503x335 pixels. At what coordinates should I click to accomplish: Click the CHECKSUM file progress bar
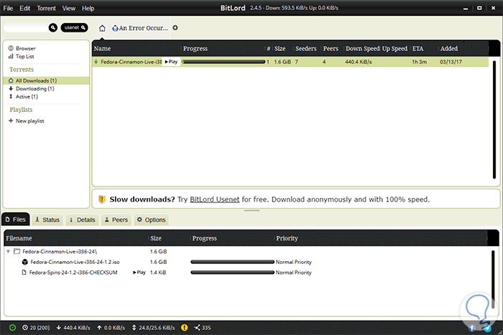tap(233, 273)
